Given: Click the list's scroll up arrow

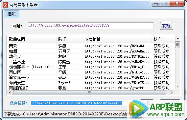Looking at the screenshot, I should click(x=178, y=38).
